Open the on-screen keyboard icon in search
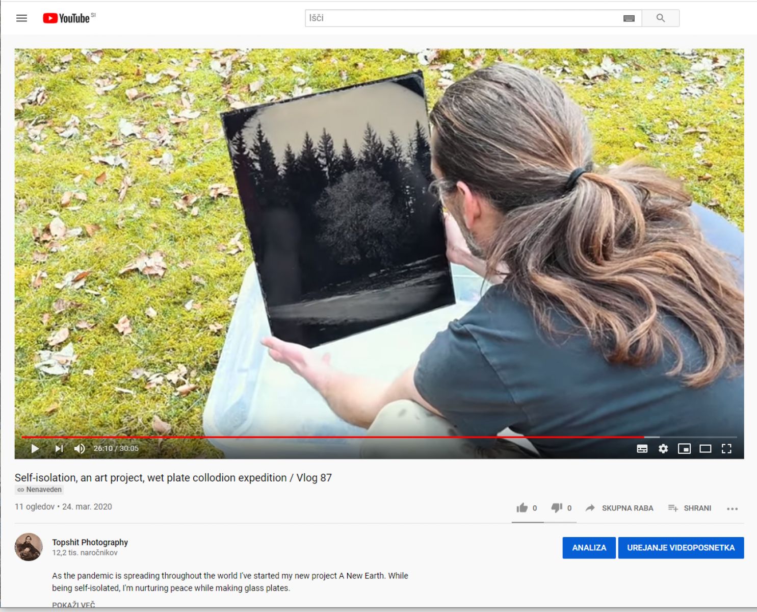 [629, 18]
